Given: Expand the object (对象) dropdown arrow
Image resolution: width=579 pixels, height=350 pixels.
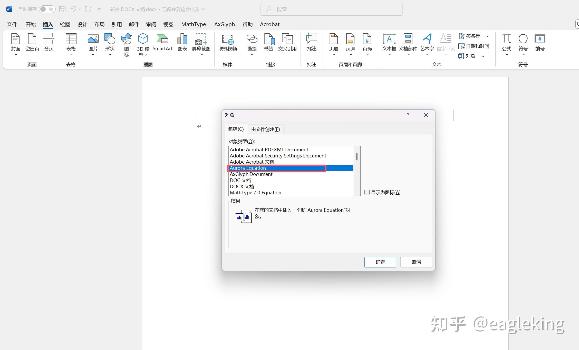Looking at the screenshot, I should pyautogui.click(x=483, y=56).
